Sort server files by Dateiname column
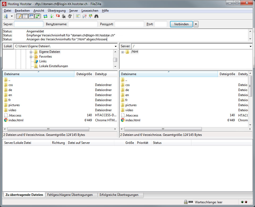 coord(169,74)
